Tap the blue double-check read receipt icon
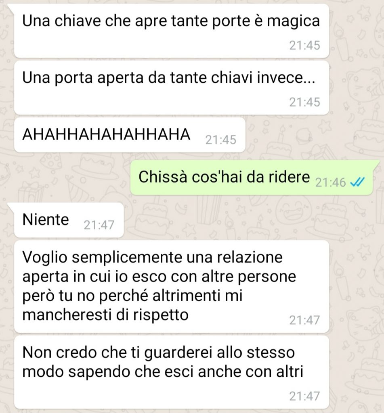This screenshot has height=413, width=384. click(x=357, y=182)
